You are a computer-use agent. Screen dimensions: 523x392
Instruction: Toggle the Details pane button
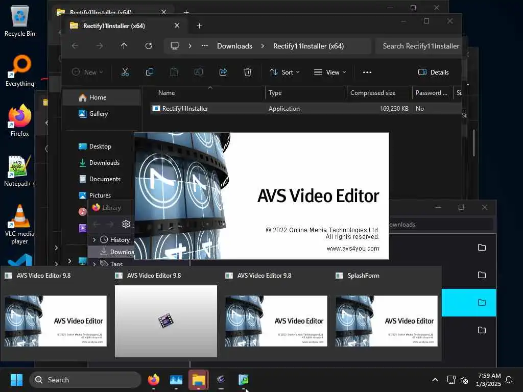433,72
